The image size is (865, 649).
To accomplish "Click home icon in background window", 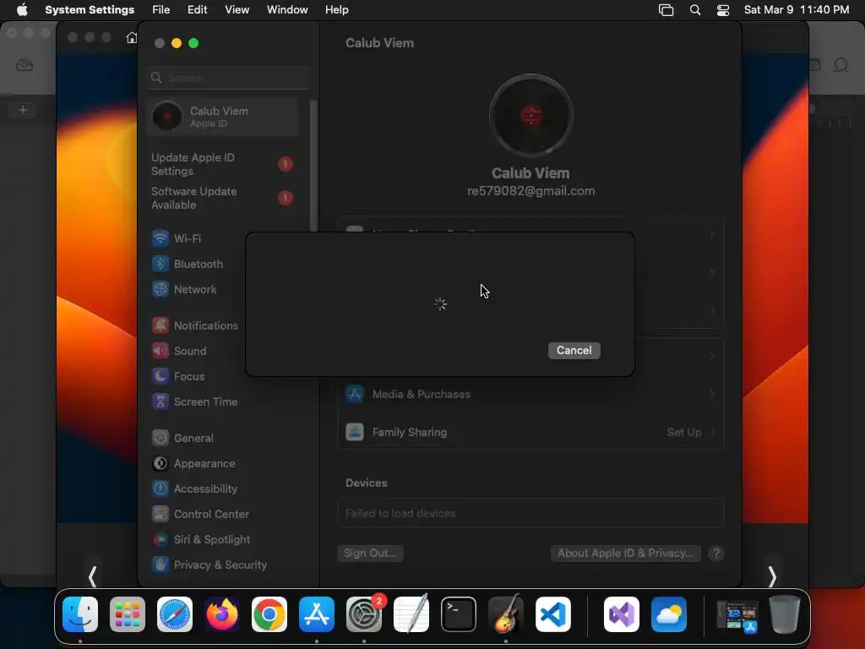I will pyautogui.click(x=131, y=37).
